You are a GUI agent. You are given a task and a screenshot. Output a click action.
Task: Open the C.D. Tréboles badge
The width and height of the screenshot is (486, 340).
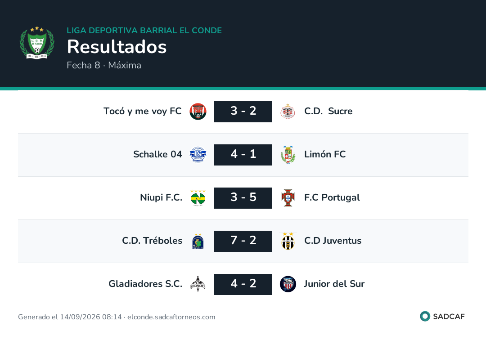[198, 241]
